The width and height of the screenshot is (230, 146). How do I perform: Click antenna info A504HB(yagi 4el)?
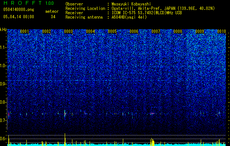pos(129,17)
